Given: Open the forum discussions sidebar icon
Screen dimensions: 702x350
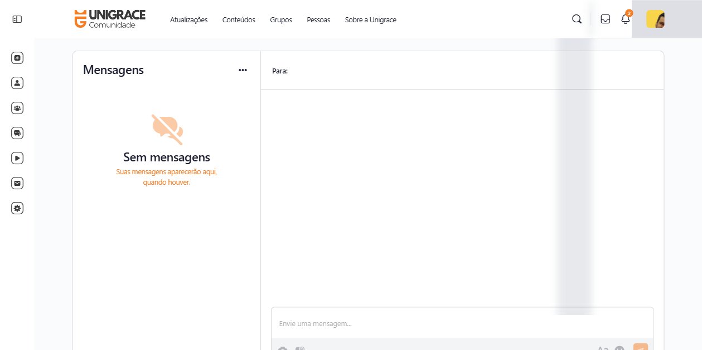Looking at the screenshot, I should (x=17, y=133).
